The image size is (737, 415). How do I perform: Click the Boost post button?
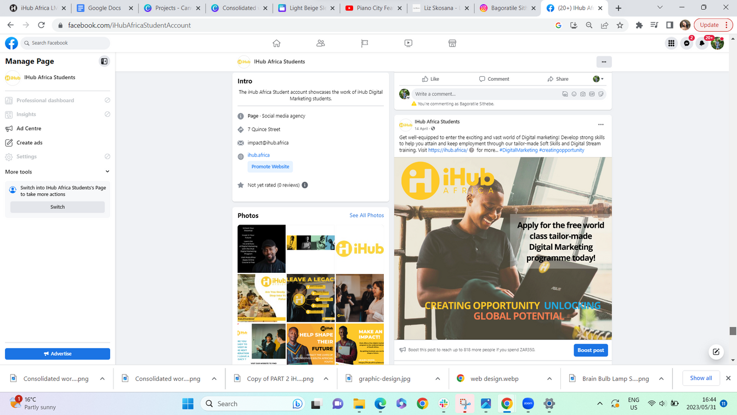(591, 350)
